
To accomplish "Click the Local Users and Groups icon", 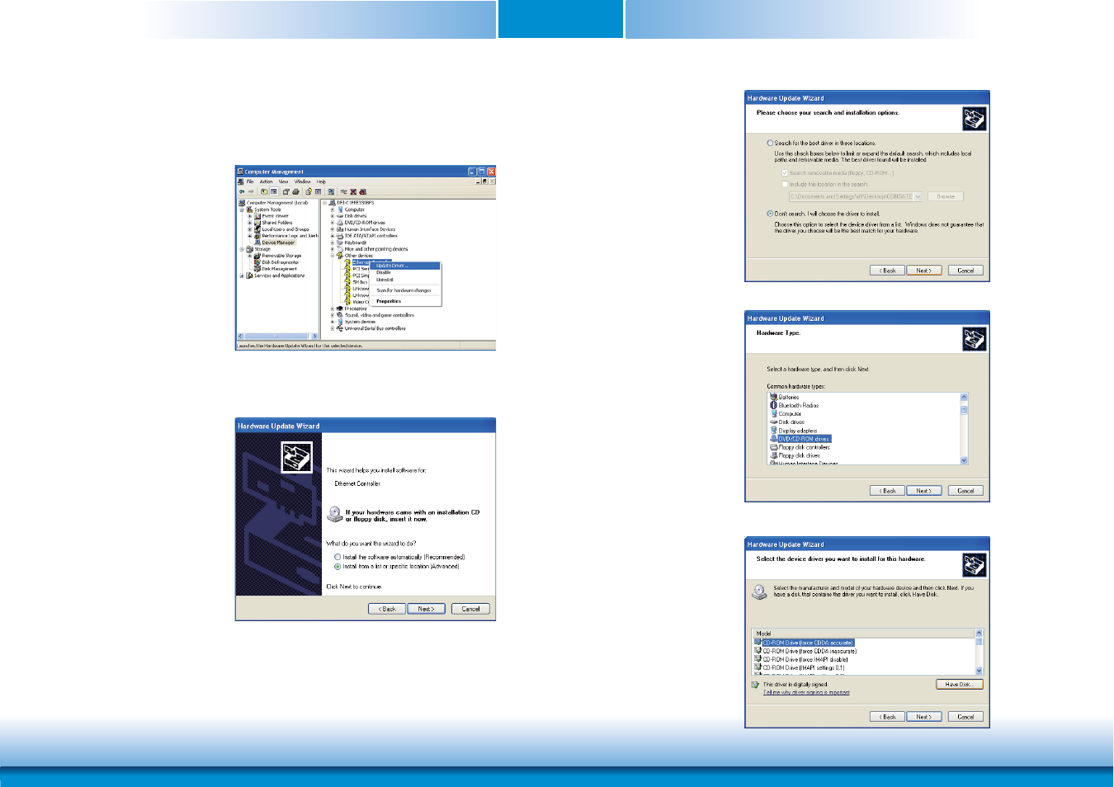I will click(257, 229).
